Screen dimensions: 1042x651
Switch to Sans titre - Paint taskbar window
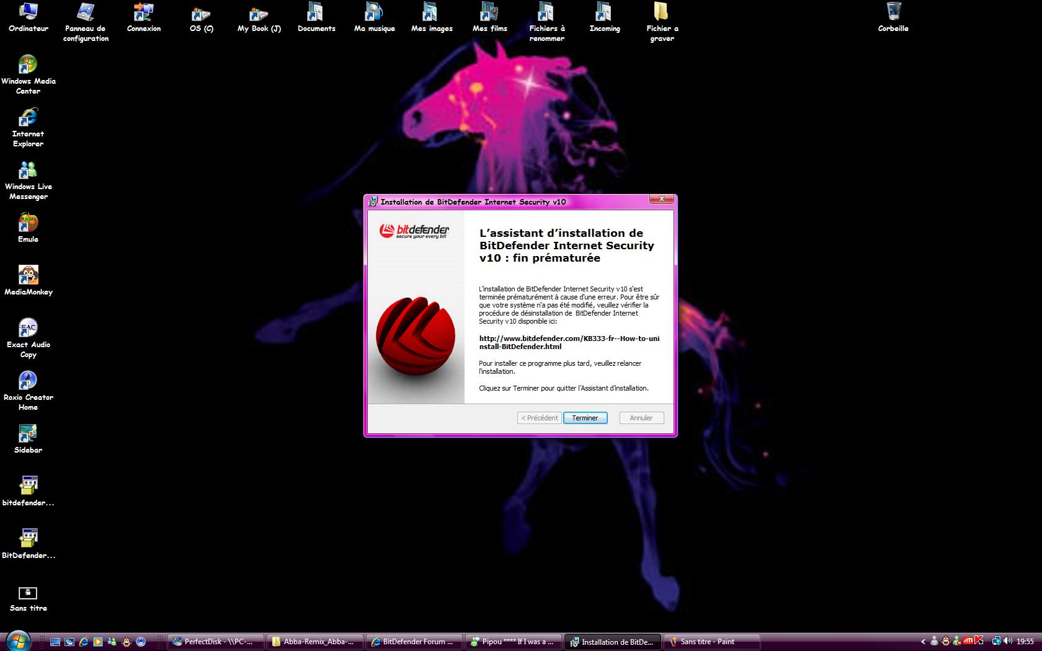(x=713, y=642)
